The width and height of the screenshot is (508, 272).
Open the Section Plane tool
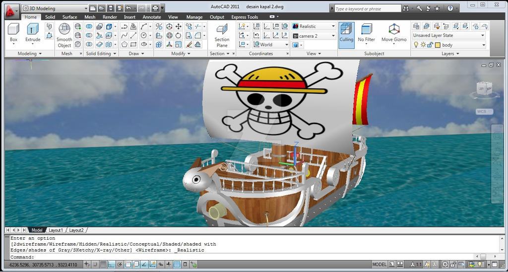[x=222, y=36]
